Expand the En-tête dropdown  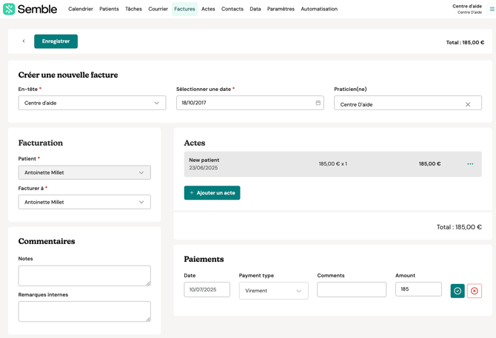(92, 103)
